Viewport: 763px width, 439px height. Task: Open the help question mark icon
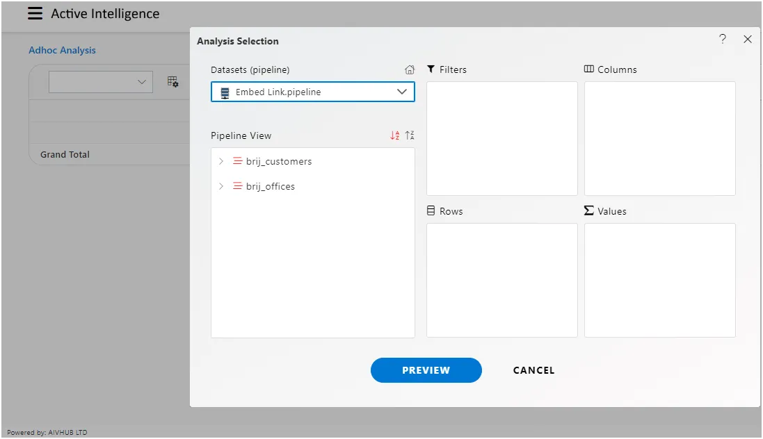click(723, 39)
